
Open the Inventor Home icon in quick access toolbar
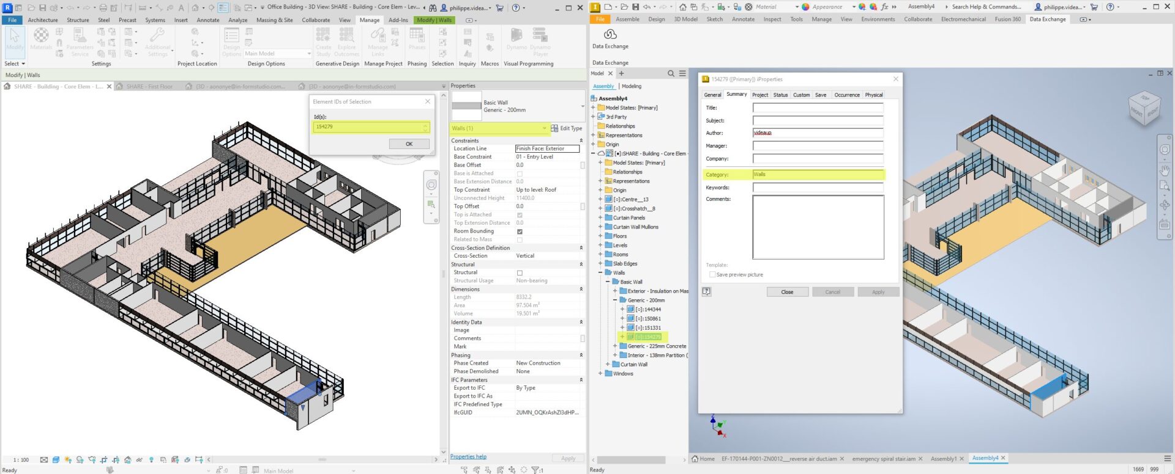click(682, 7)
